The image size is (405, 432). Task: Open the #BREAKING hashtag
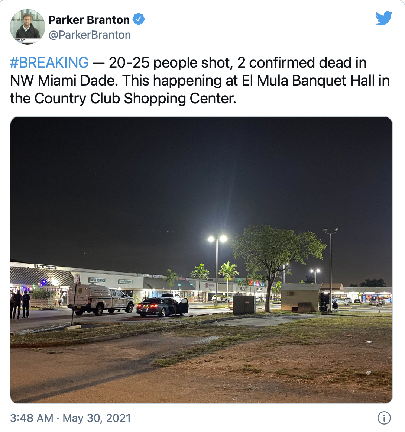49,62
